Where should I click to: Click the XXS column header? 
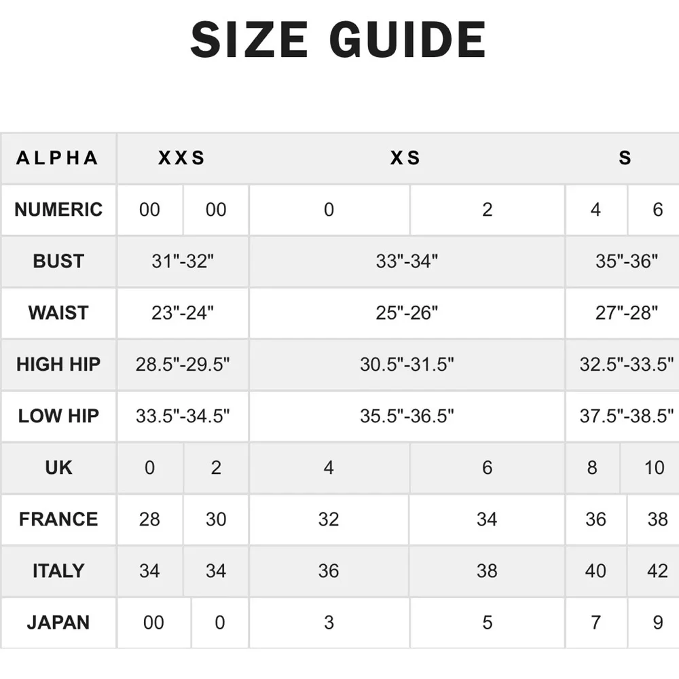182,158
